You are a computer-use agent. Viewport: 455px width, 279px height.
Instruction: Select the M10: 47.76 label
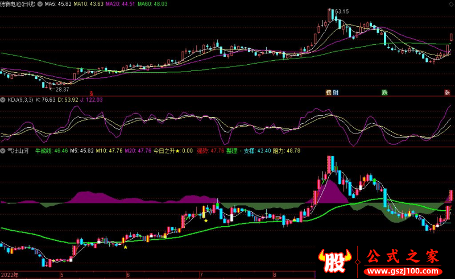pyautogui.click(x=109, y=151)
